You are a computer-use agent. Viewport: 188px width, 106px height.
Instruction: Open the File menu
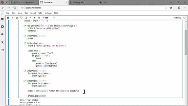click(8, 13)
